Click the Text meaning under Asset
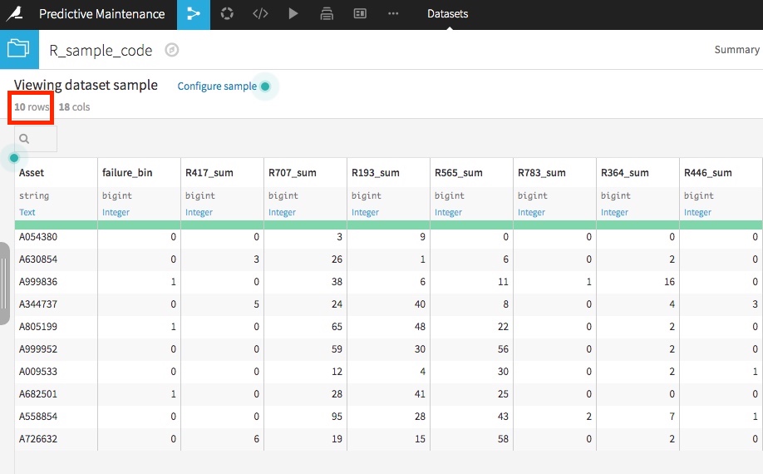The height and width of the screenshot is (474, 763). [x=27, y=212]
